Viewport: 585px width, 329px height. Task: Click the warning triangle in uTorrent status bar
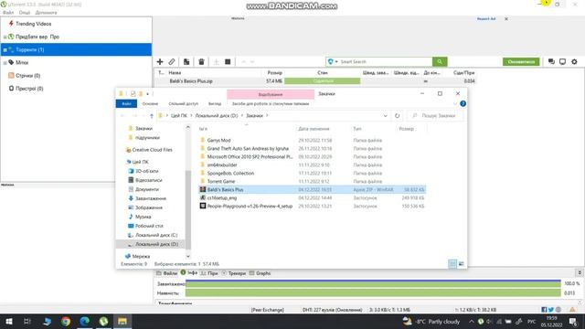(572, 310)
